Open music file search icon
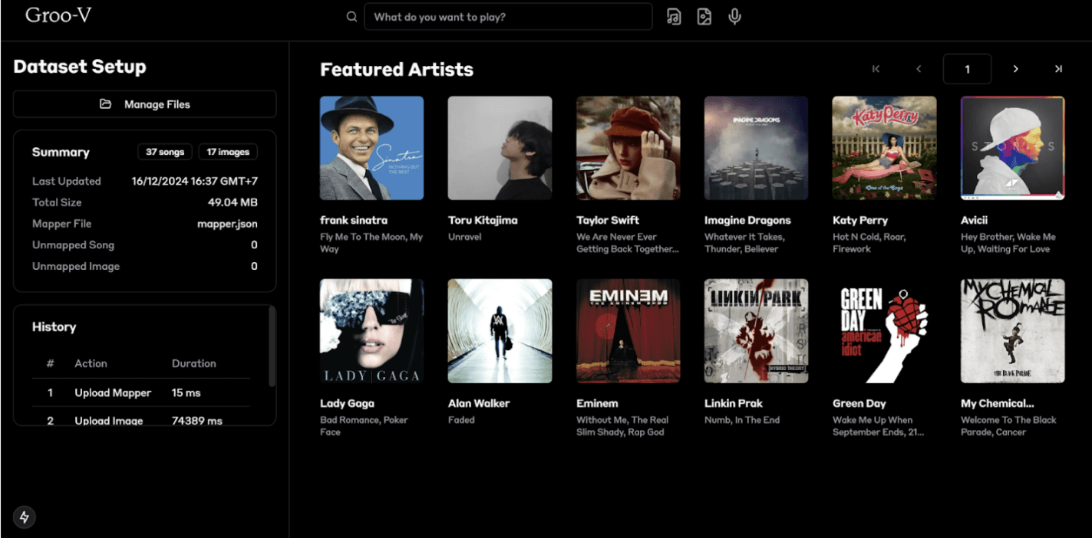This screenshot has height=538, width=1092. pos(674,16)
